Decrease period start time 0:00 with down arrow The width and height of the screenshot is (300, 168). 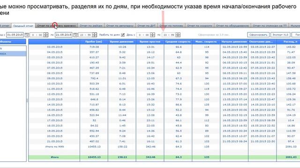[46, 36]
